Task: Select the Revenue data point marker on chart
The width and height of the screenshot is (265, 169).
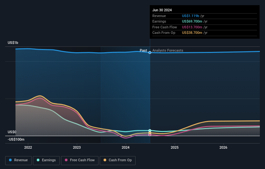Action: [150, 53]
